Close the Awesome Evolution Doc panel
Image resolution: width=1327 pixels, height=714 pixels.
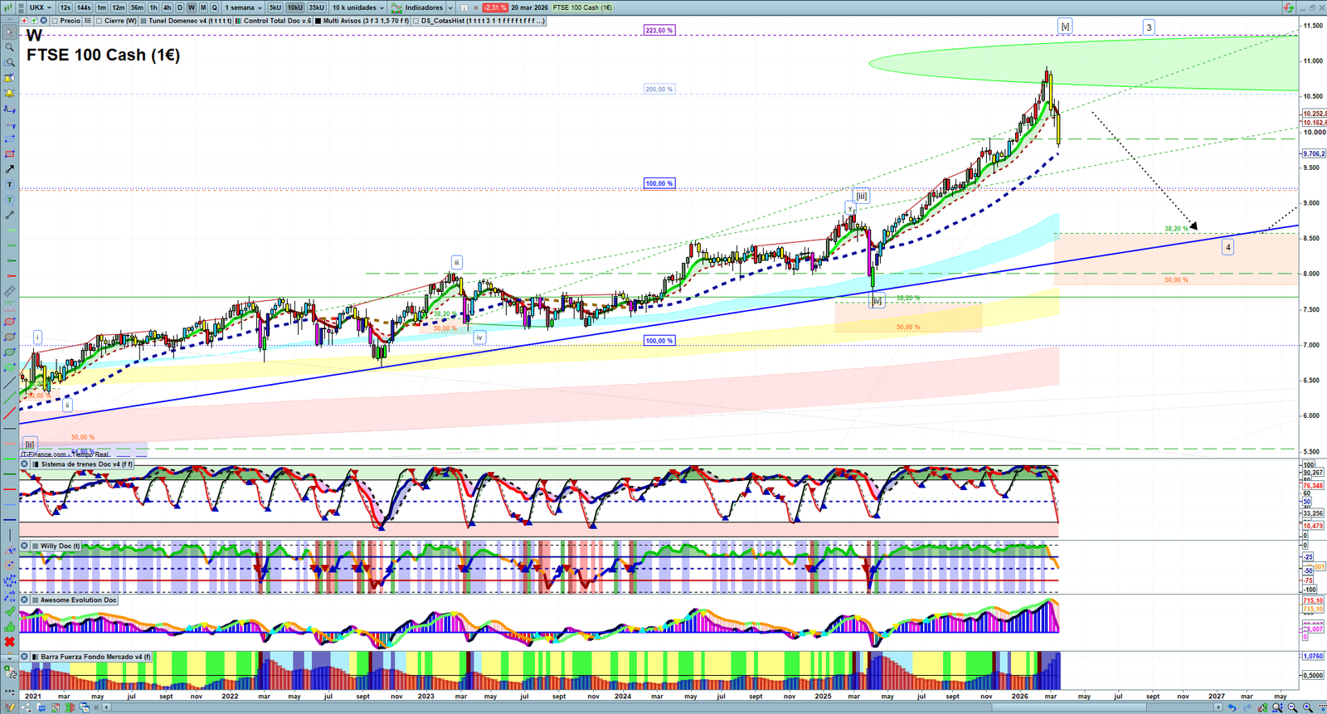click(25, 600)
